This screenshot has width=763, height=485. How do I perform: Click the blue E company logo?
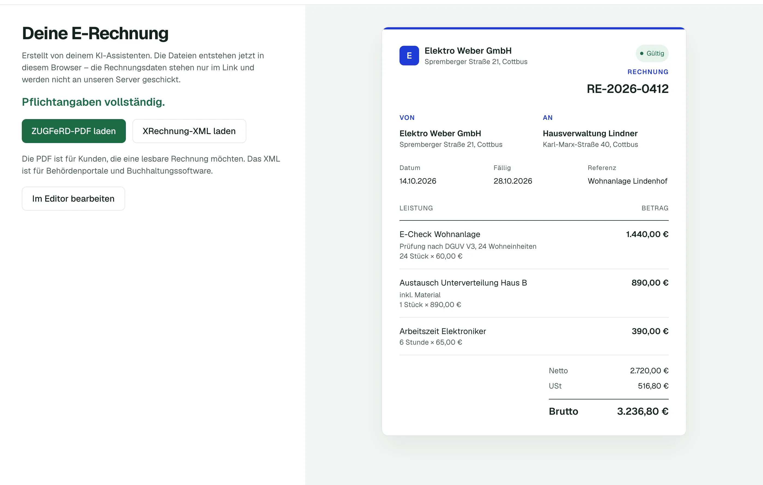point(409,55)
